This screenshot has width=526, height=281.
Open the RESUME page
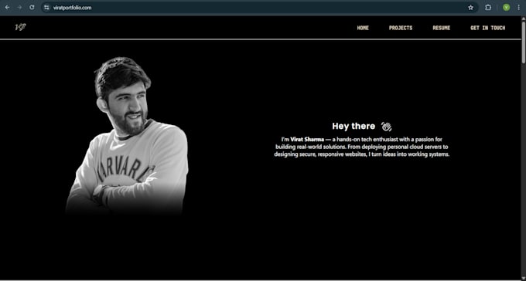[x=441, y=28]
